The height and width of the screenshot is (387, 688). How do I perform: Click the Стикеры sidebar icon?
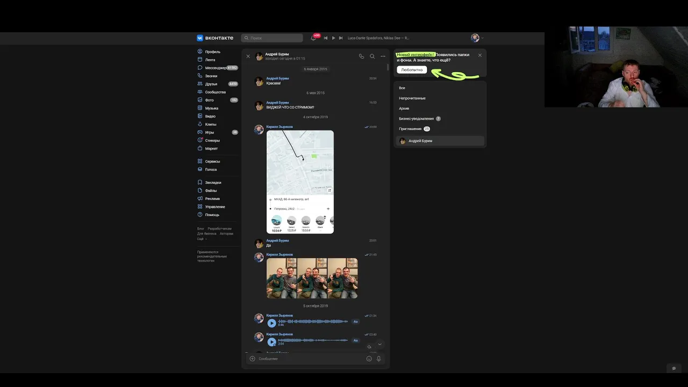pos(200,140)
